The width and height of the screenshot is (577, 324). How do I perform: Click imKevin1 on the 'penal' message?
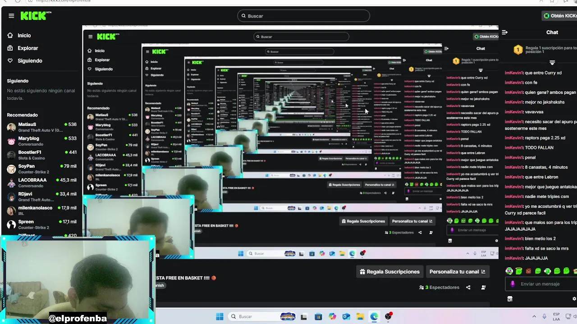(x=514, y=157)
